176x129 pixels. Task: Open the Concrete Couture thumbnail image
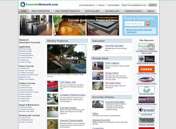pos(52,112)
